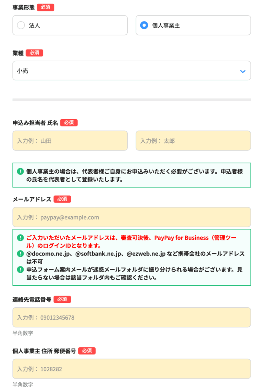Click the 連絡先電話番号 input field
The width and height of the screenshot is (265, 390).
(x=132, y=318)
